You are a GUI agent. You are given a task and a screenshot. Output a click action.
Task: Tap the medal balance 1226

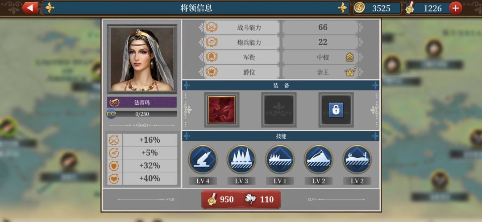(428, 8)
